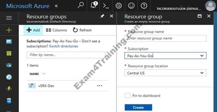Click the green plus create resource icon
This screenshot has width=217, height=112.
click(x=9, y=30)
